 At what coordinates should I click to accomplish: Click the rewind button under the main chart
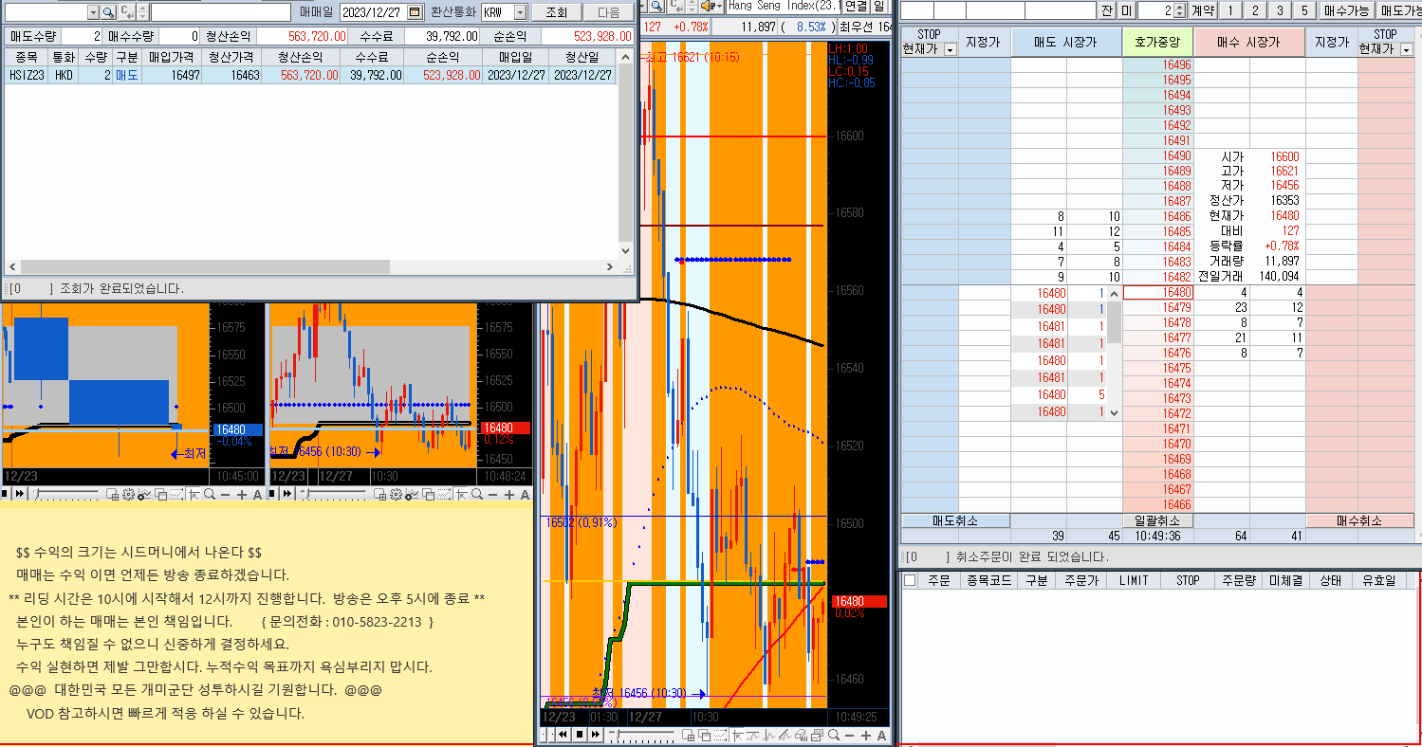tap(563, 736)
